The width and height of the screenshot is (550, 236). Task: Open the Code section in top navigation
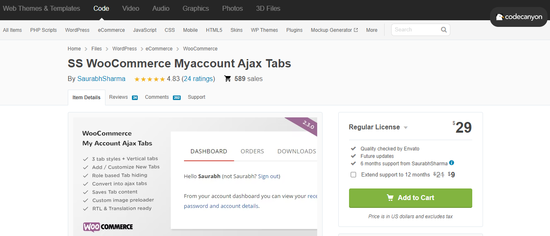101,8
